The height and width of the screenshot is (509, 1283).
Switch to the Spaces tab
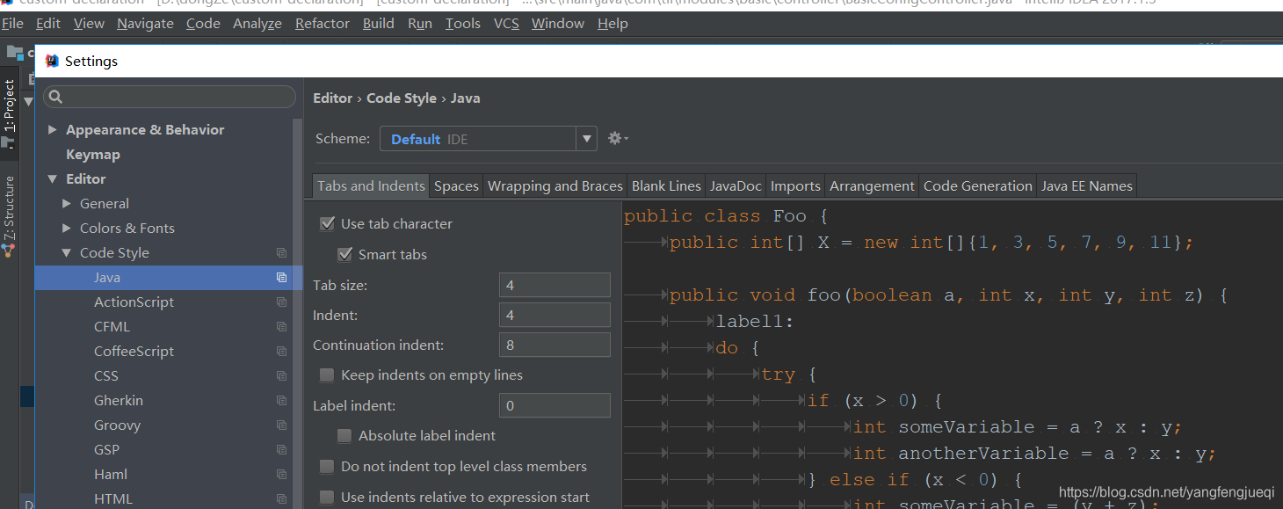pyautogui.click(x=456, y=186)
